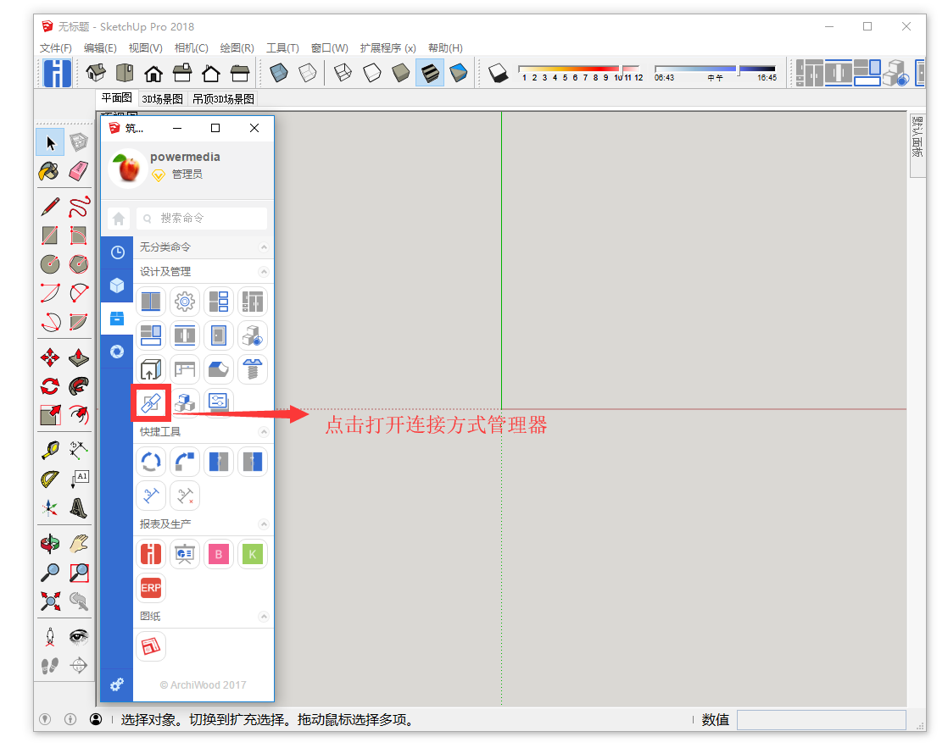Activate the Tape Measure tool
The image size is (948, 748).
[50, 451]
